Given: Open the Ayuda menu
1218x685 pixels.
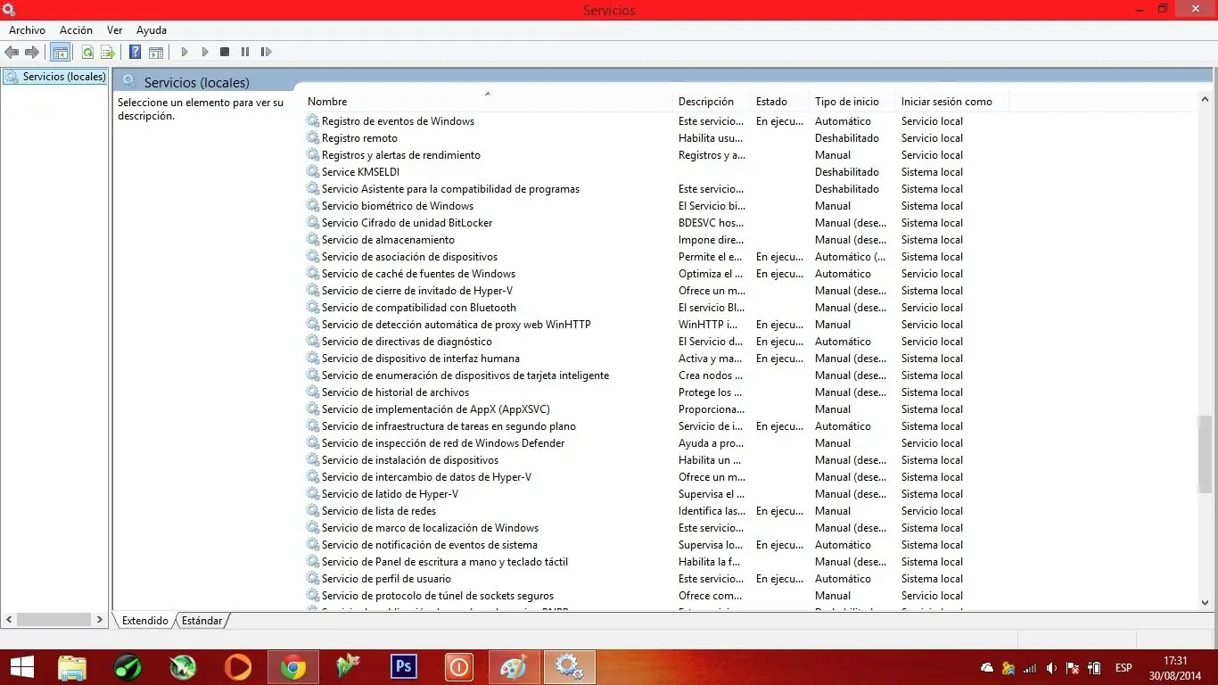Looking at the screenshot, I should pos(152,30).
